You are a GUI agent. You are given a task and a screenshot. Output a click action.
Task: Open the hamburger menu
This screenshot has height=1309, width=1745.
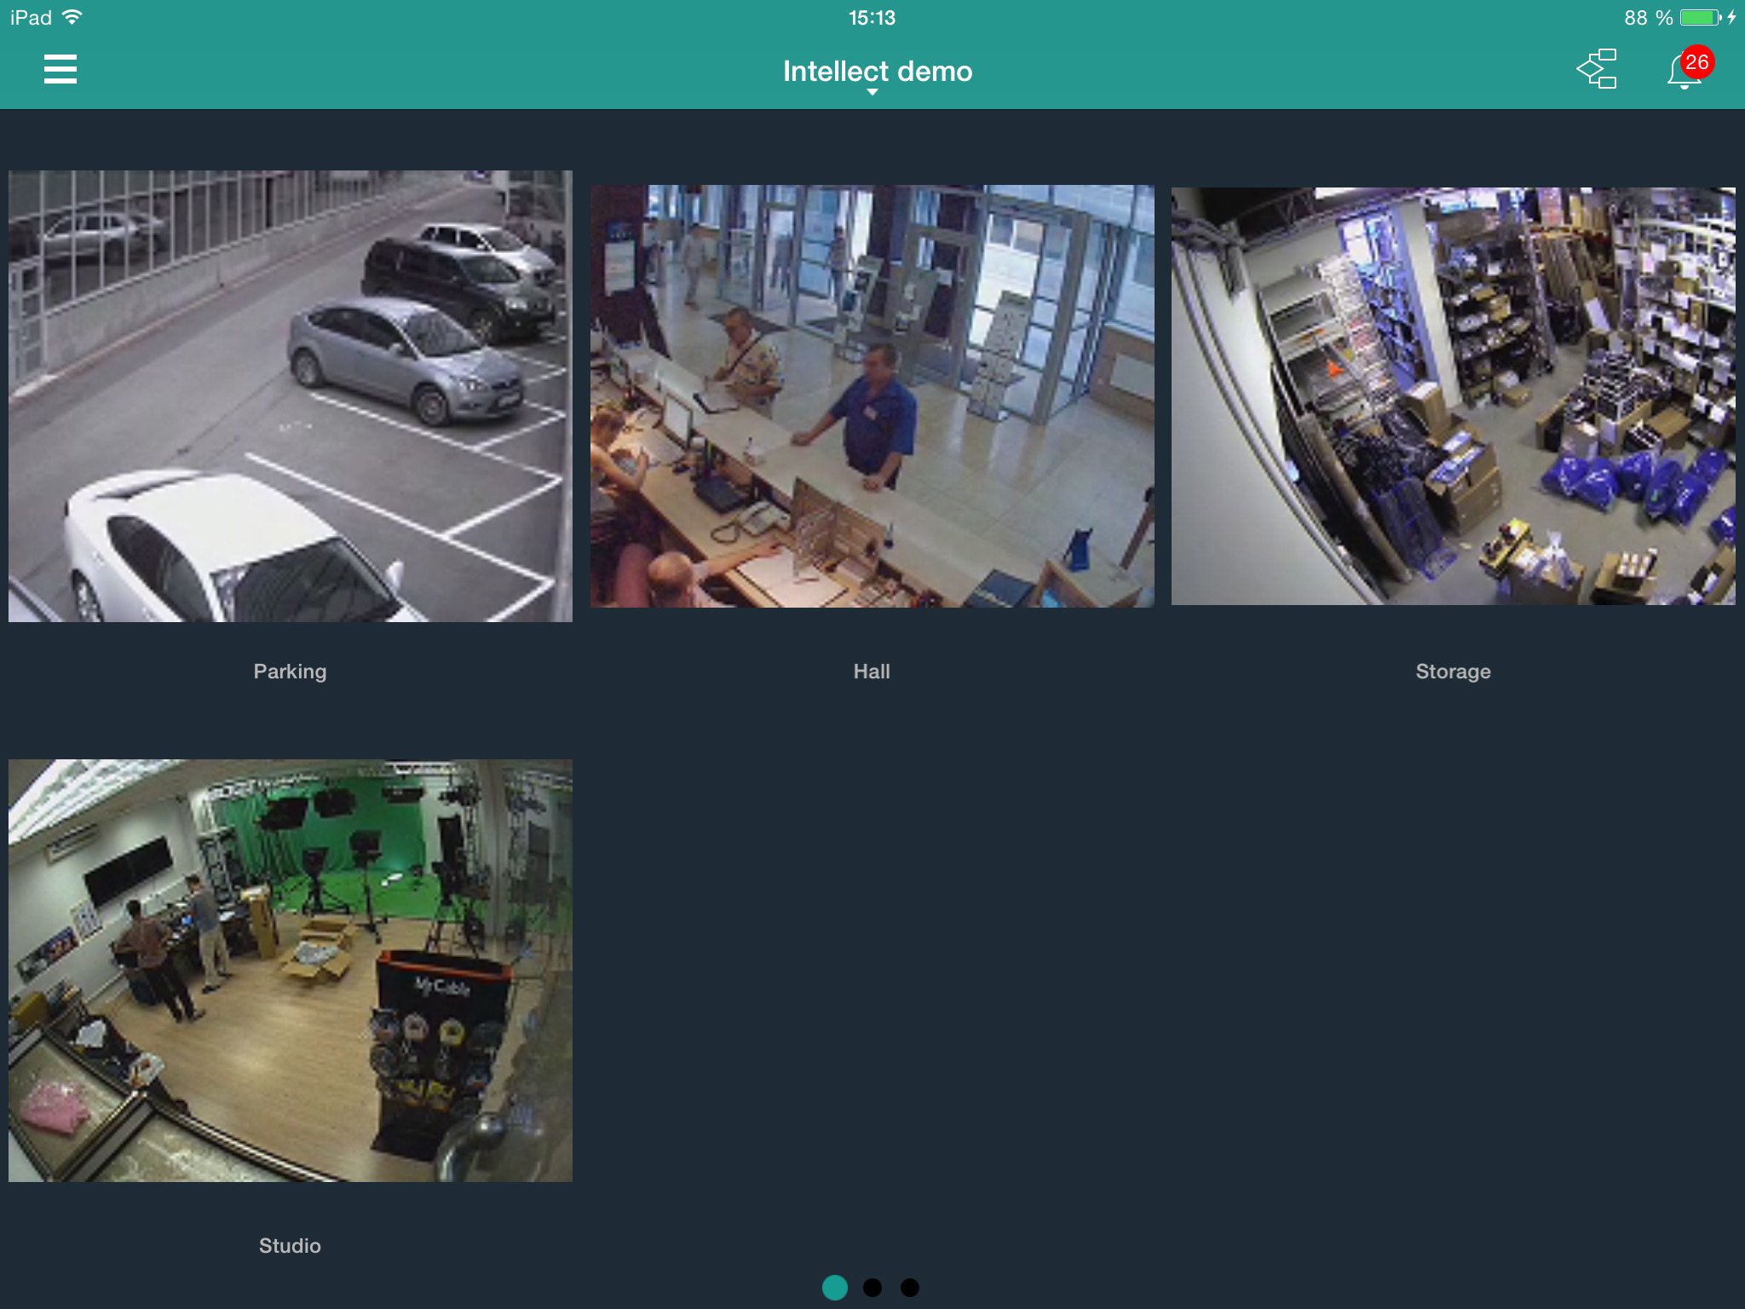[x=60, y=69]
